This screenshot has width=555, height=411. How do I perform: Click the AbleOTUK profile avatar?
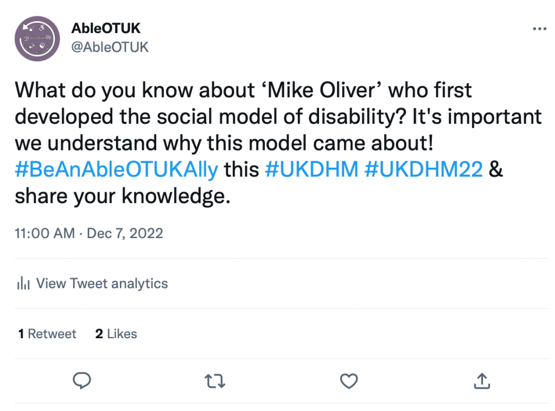point(37,39)
